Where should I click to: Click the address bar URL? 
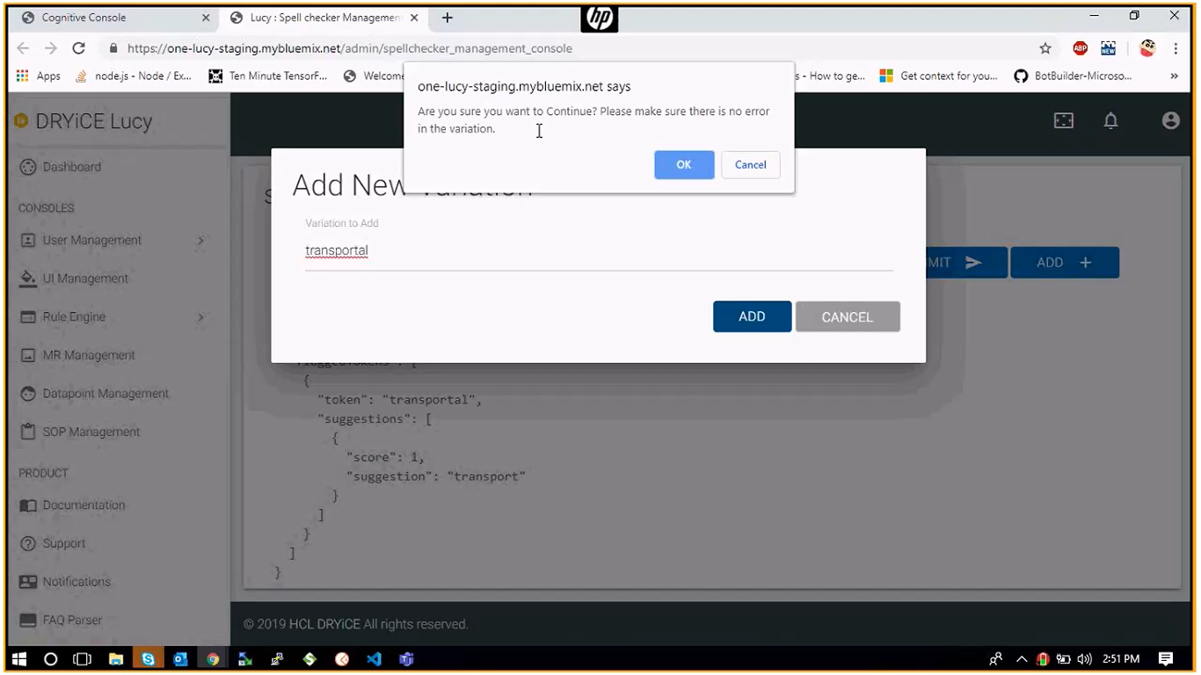350,48
